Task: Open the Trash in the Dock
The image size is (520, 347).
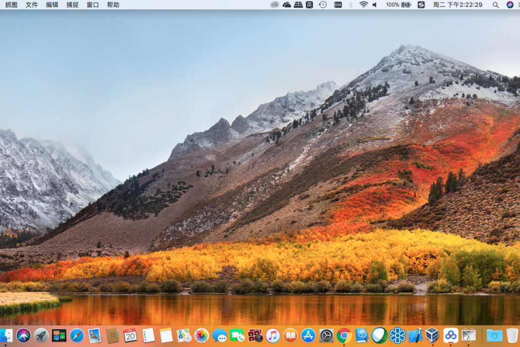Action: 512,336
